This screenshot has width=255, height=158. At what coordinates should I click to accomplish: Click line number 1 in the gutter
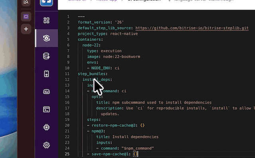point(68,17)
